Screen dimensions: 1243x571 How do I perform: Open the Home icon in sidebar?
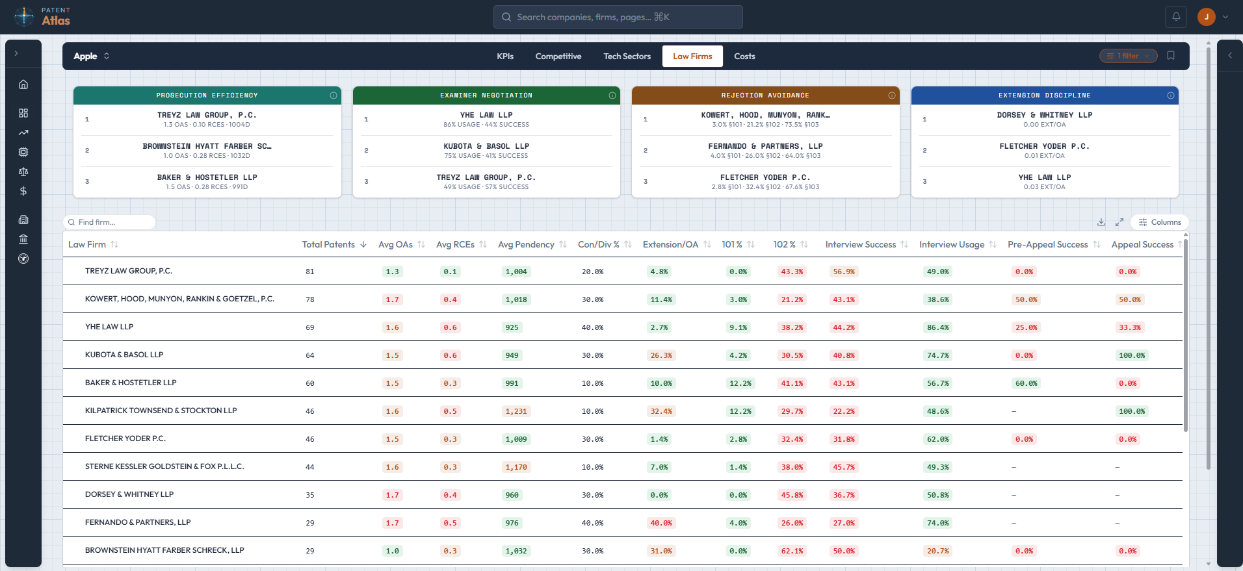pos(23,84)
